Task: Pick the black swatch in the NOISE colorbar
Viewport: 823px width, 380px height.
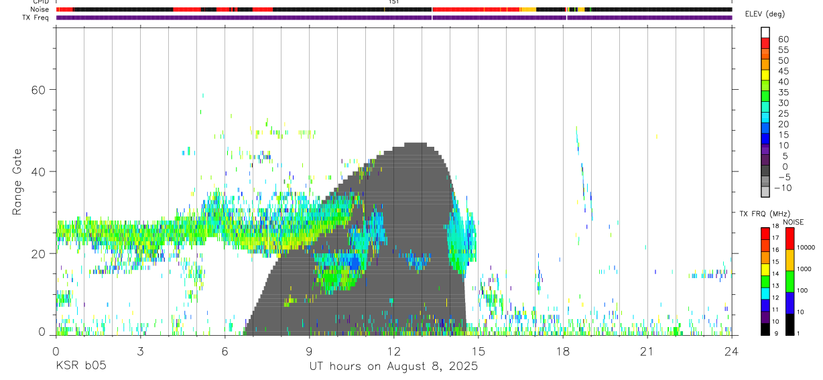Action: pos(789,324)
